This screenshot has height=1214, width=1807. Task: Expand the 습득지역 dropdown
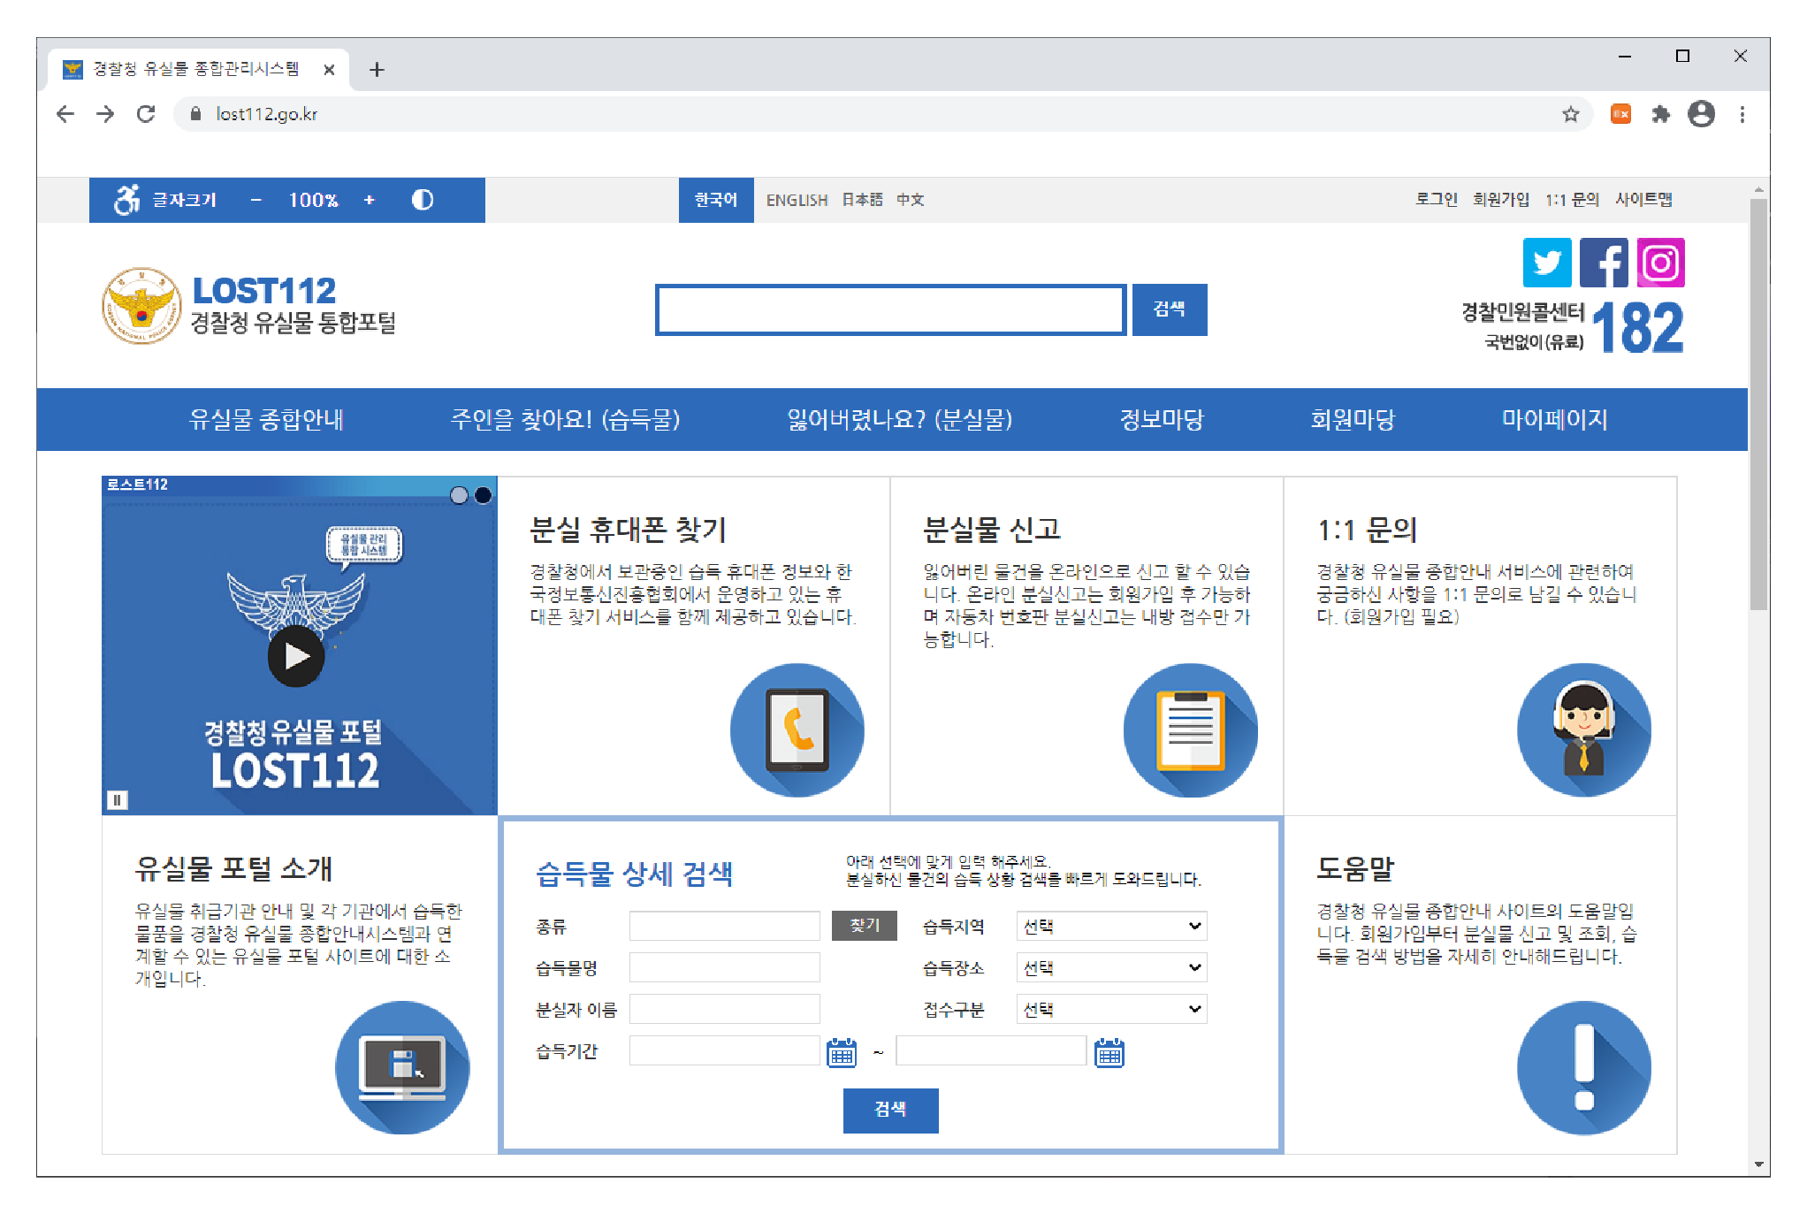[1111, 926]
